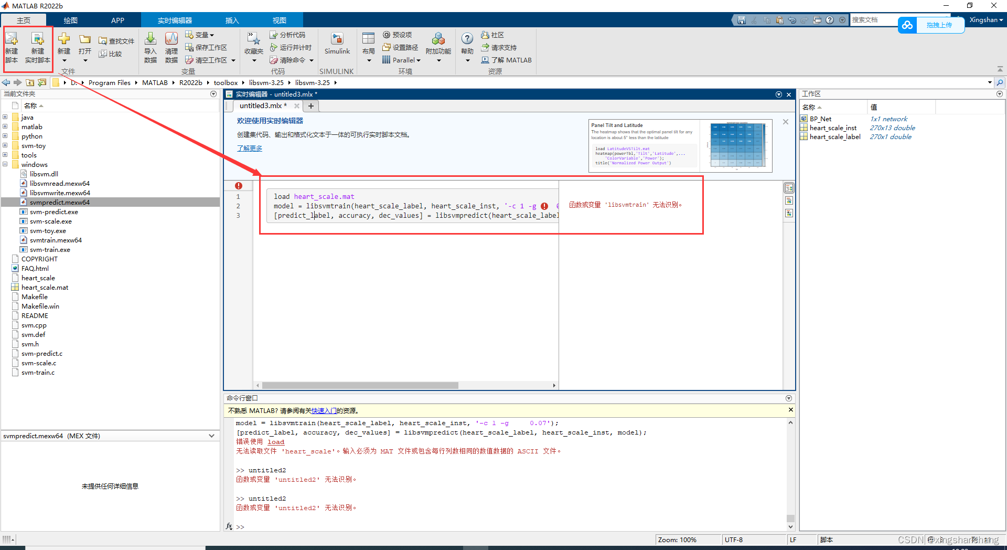Click 社区 community link
Viewport: 1007px width, 550px height.
click(x=492, y=35)
